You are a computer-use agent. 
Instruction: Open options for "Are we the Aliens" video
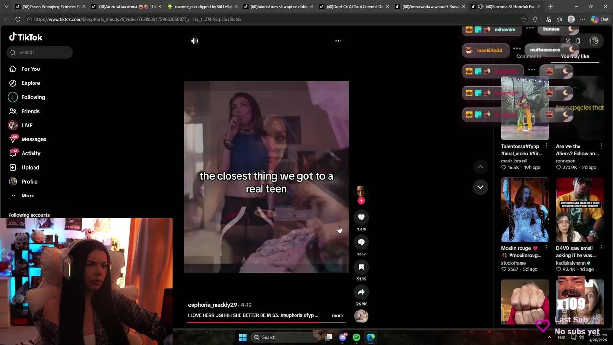602,146
